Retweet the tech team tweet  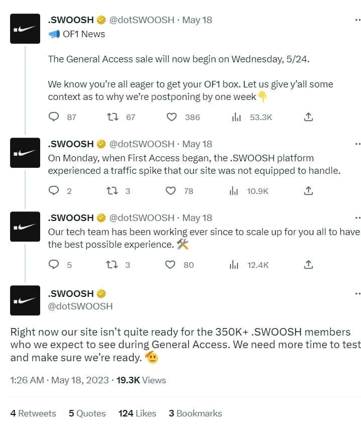pyautogui.click(x=112, y=264)
